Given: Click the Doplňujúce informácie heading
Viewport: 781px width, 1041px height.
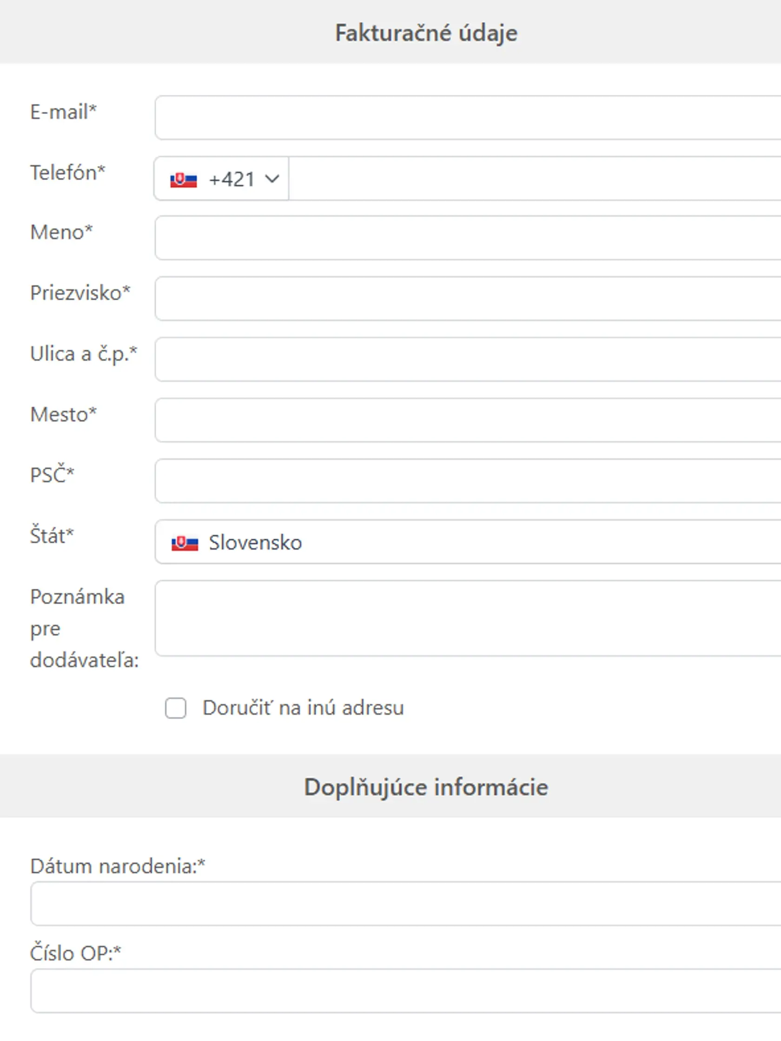Looking at the screenshot, I should tap(426, 787).
